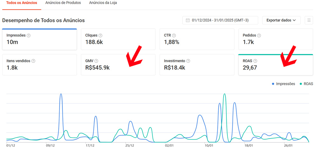The width and height of the screenshot is (318, 154).
Task: Click the GMV help question icon
Action: (x=96, y=61)
